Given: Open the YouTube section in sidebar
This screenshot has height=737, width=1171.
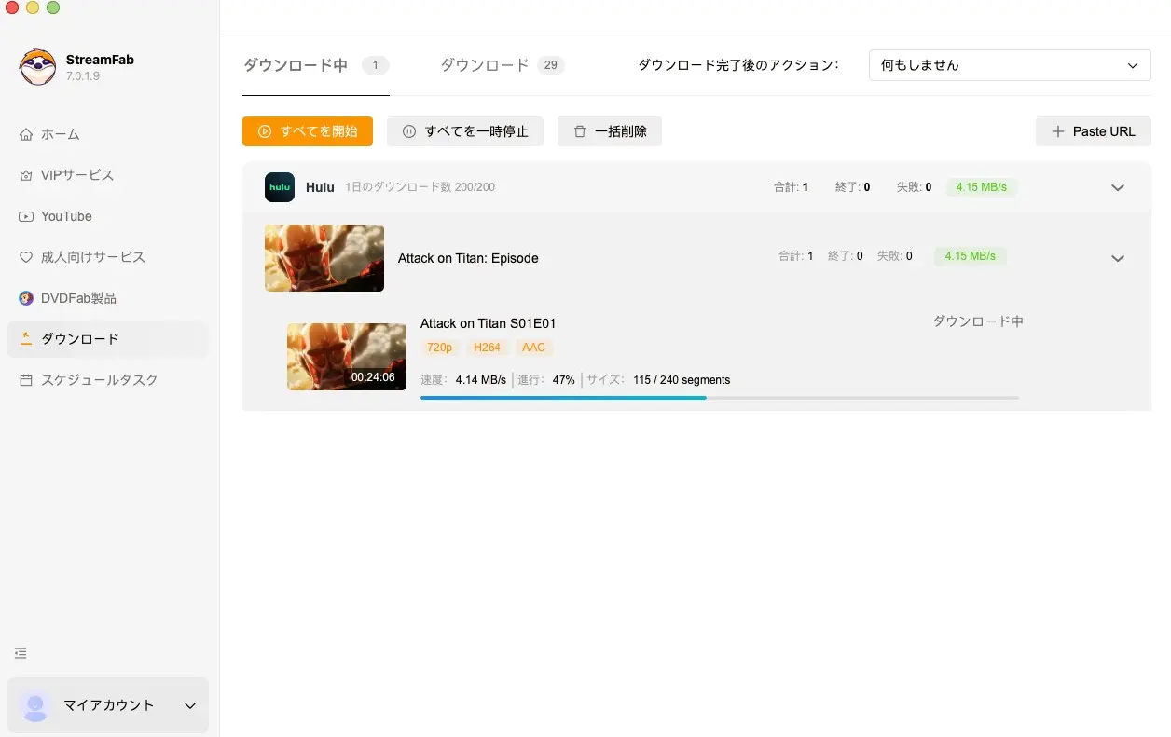Looking at the screenshot, I should pos(108,216).
